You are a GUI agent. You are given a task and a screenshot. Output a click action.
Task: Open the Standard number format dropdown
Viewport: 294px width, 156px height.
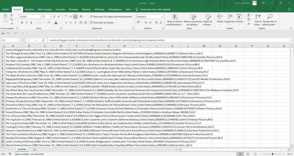point(161,17)
